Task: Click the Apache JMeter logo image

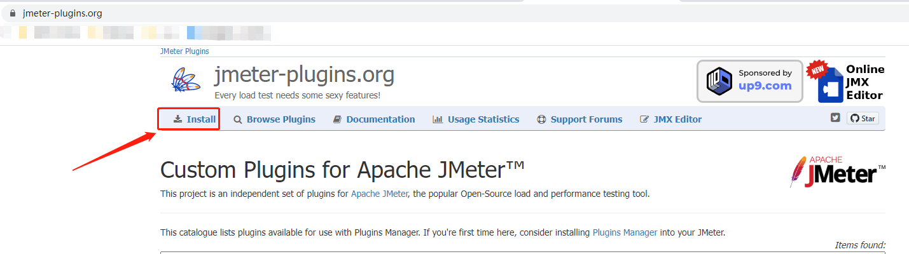Action: (837, 171)
